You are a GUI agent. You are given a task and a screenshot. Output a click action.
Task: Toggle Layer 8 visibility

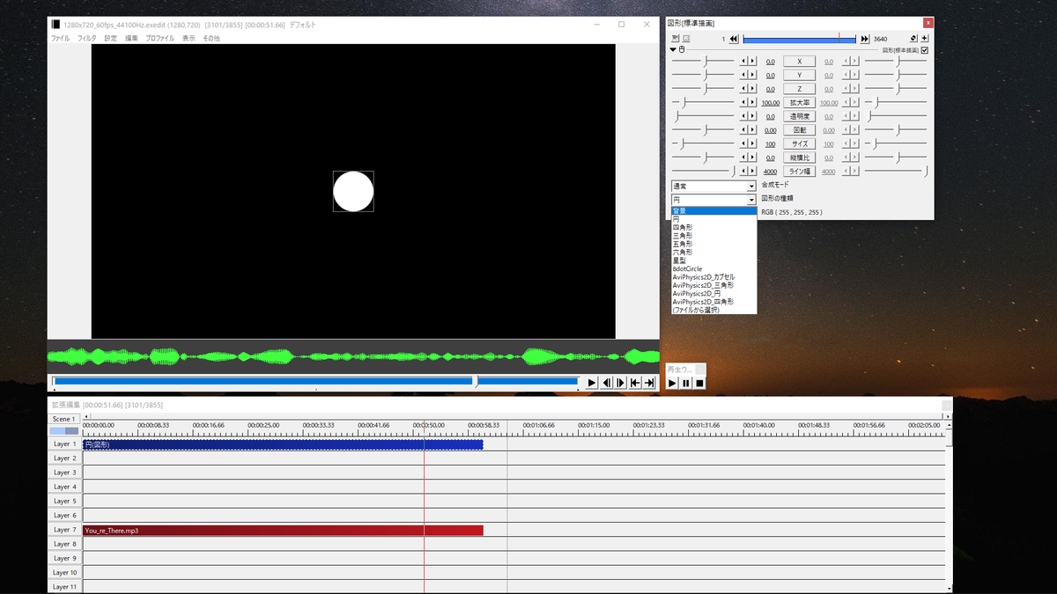point(64,544)
